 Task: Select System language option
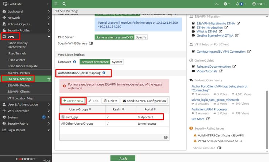click(117, 62)
